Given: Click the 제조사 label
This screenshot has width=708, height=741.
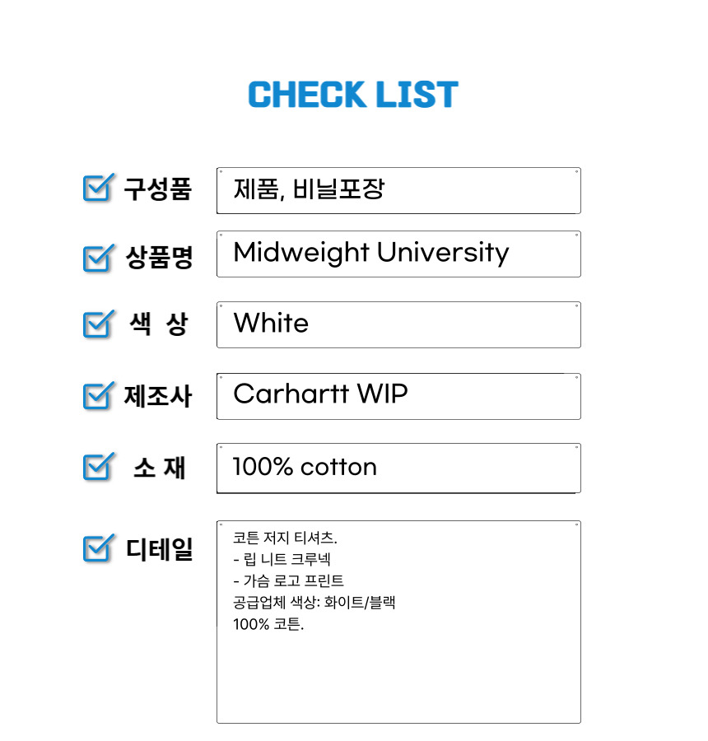Looking at the screenshot, I should (157, 396).
